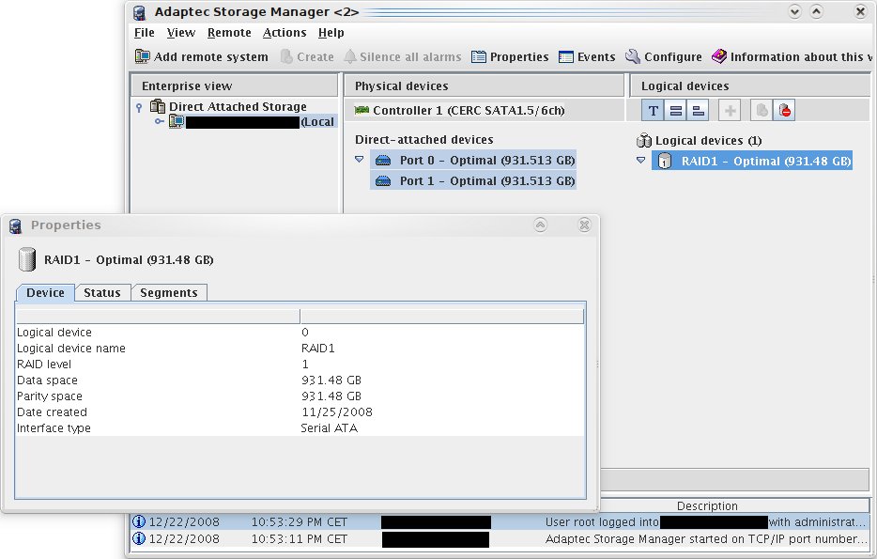
Task: Open Properties from the toolbar
Action: point(510,56)
